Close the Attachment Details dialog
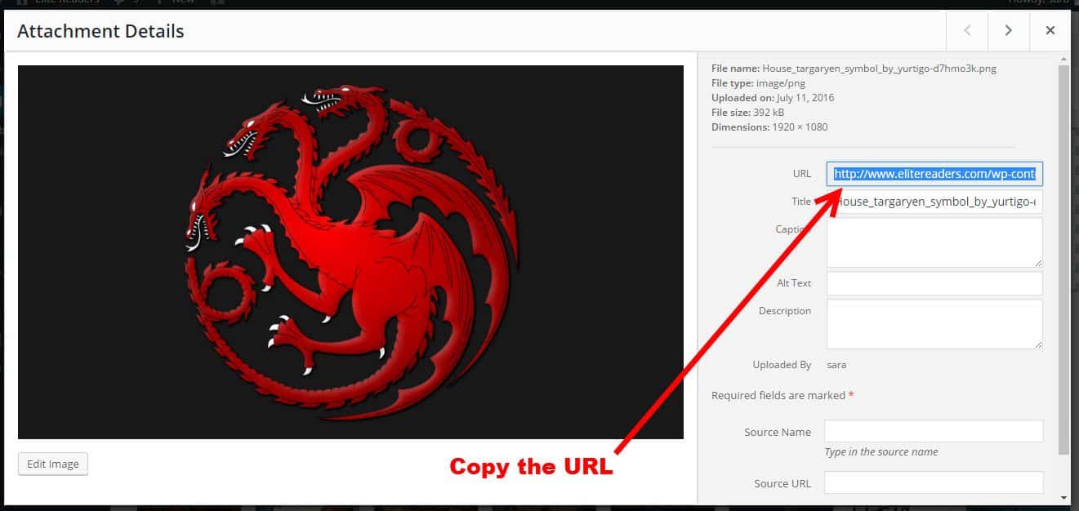Viewport: 1079px width, 511px height. [1050, 30]
